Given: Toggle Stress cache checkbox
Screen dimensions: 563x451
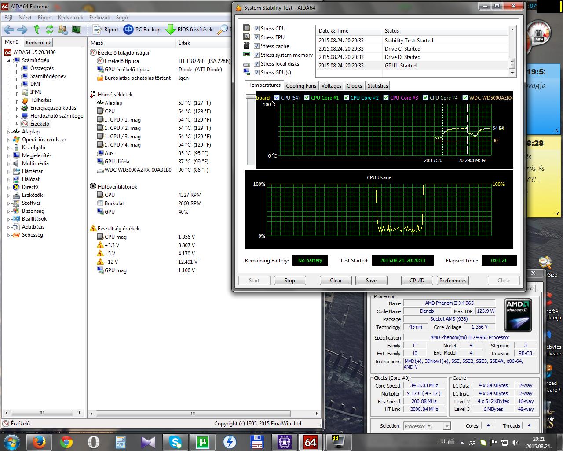Looking at the screenshot, I should [256, 46].
